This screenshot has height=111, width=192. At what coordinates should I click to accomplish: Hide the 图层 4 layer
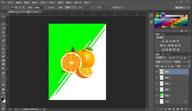(157, 84)
